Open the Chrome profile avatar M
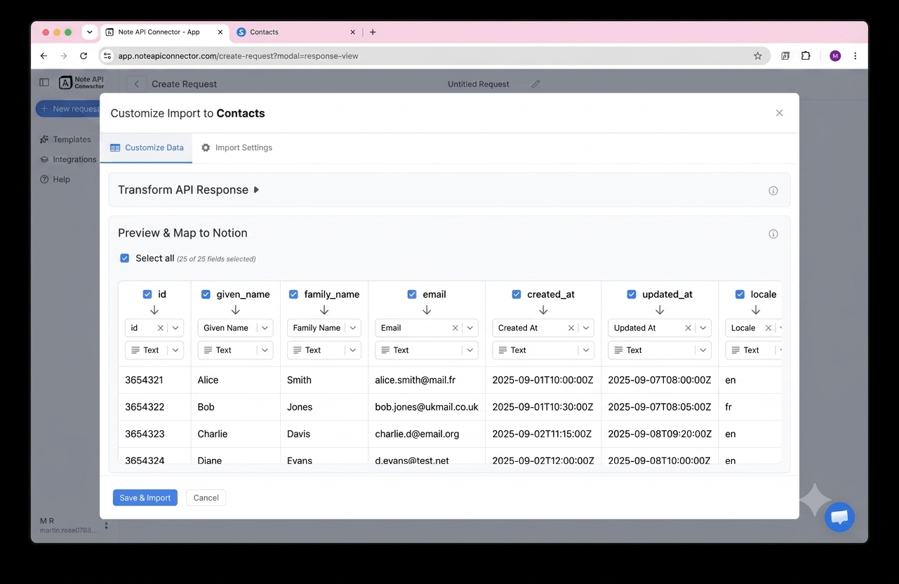Viewport: 899px width, 584px height. click(835, 56)
